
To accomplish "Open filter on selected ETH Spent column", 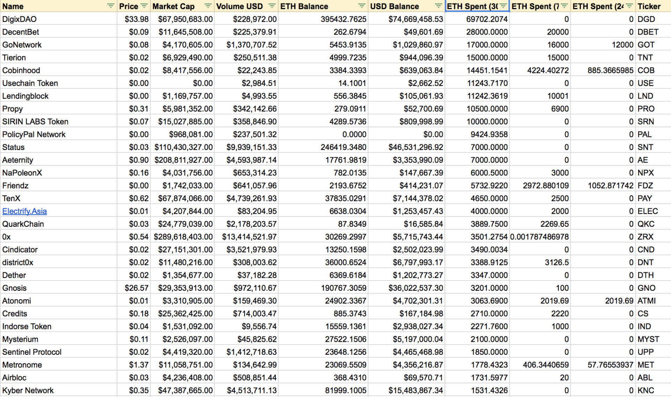I will point(503,6).
